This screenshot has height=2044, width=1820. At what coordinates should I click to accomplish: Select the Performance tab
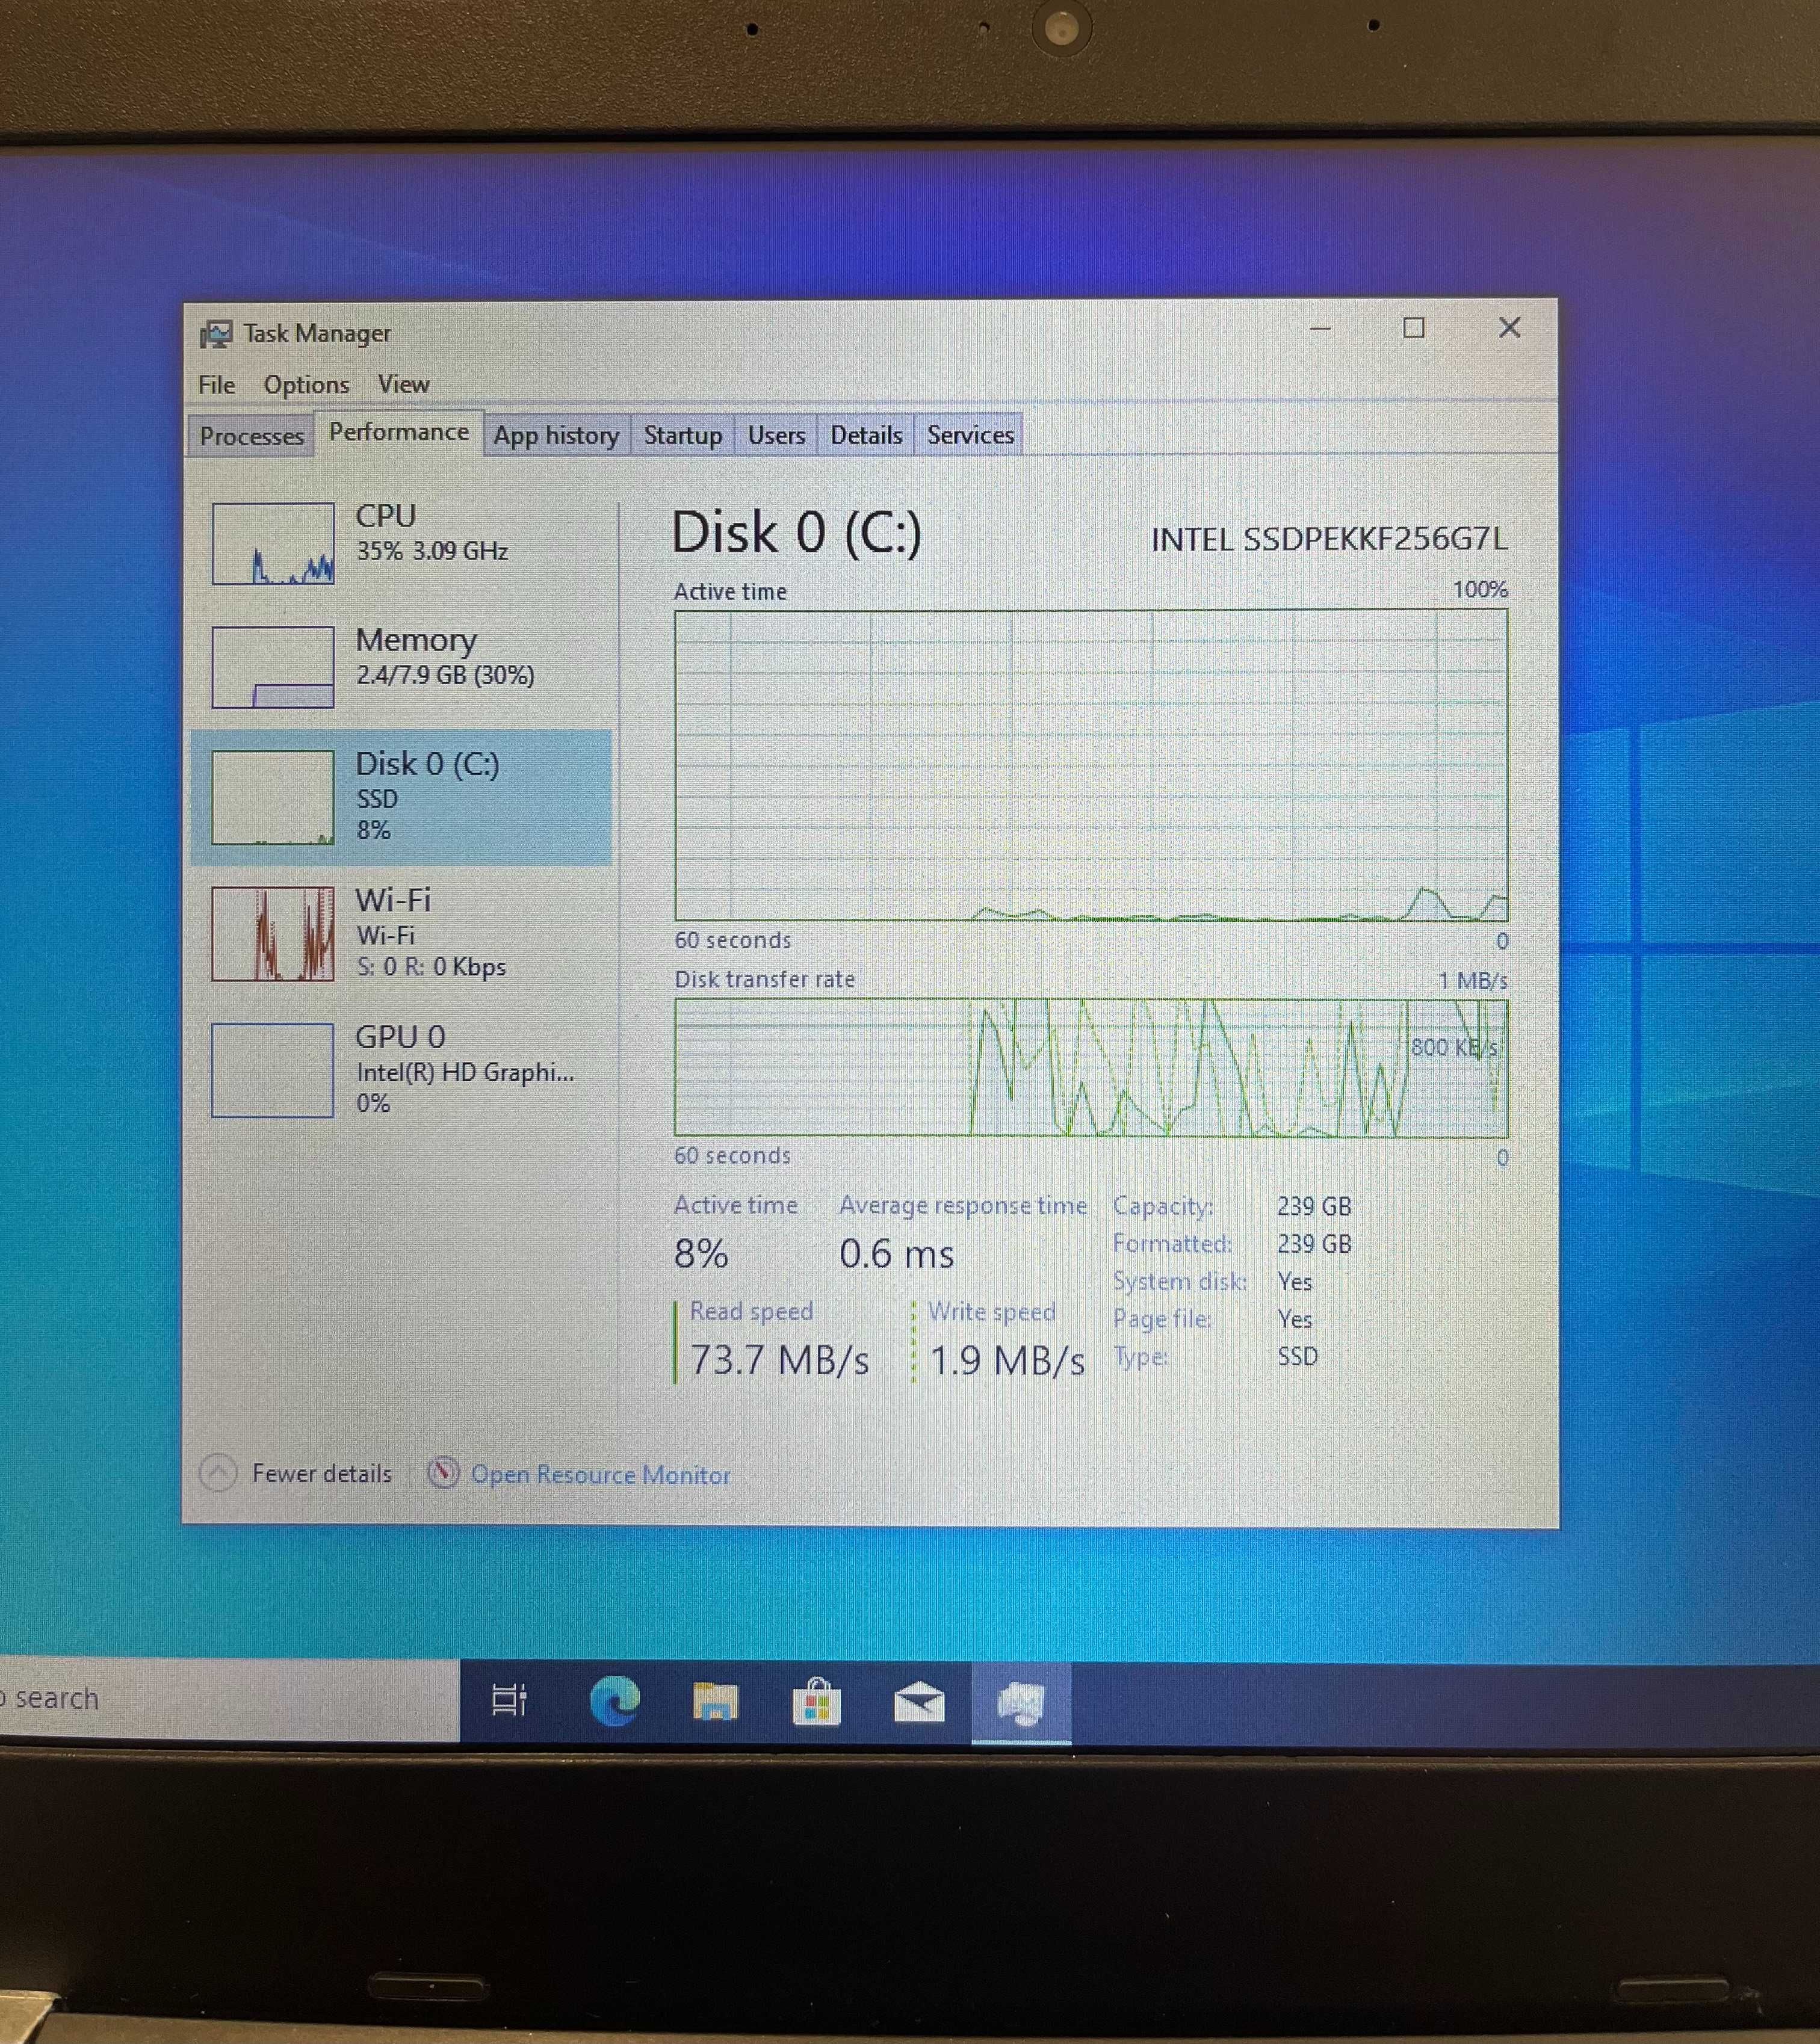point(398,432)
